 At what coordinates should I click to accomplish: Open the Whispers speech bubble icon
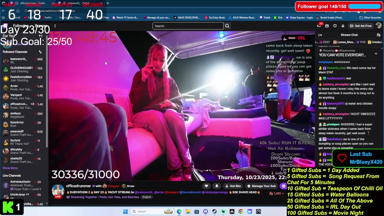[335, 26]
